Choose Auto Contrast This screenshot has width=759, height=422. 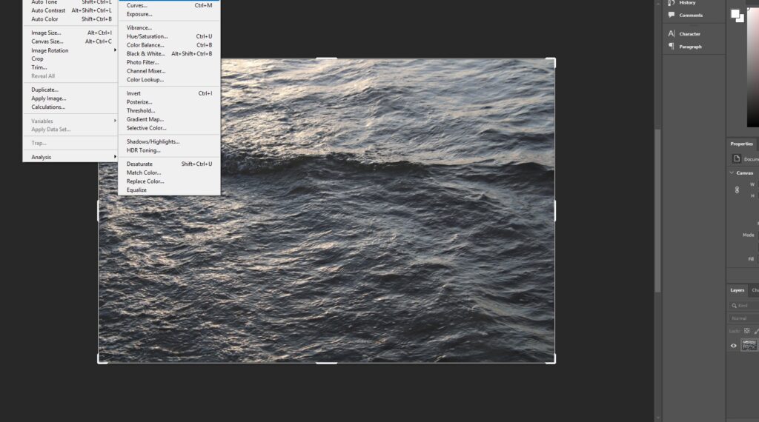click(x=70, y=10)
